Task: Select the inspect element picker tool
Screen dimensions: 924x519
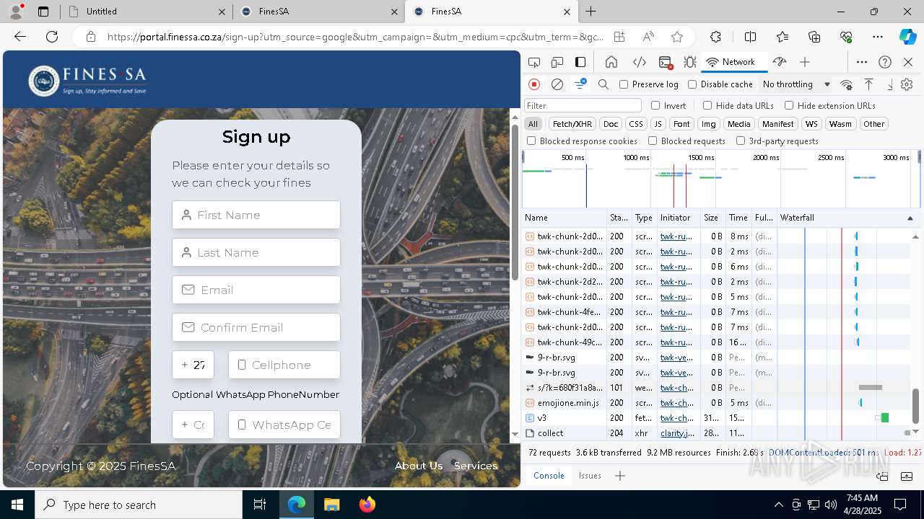Action: point(534,62)
